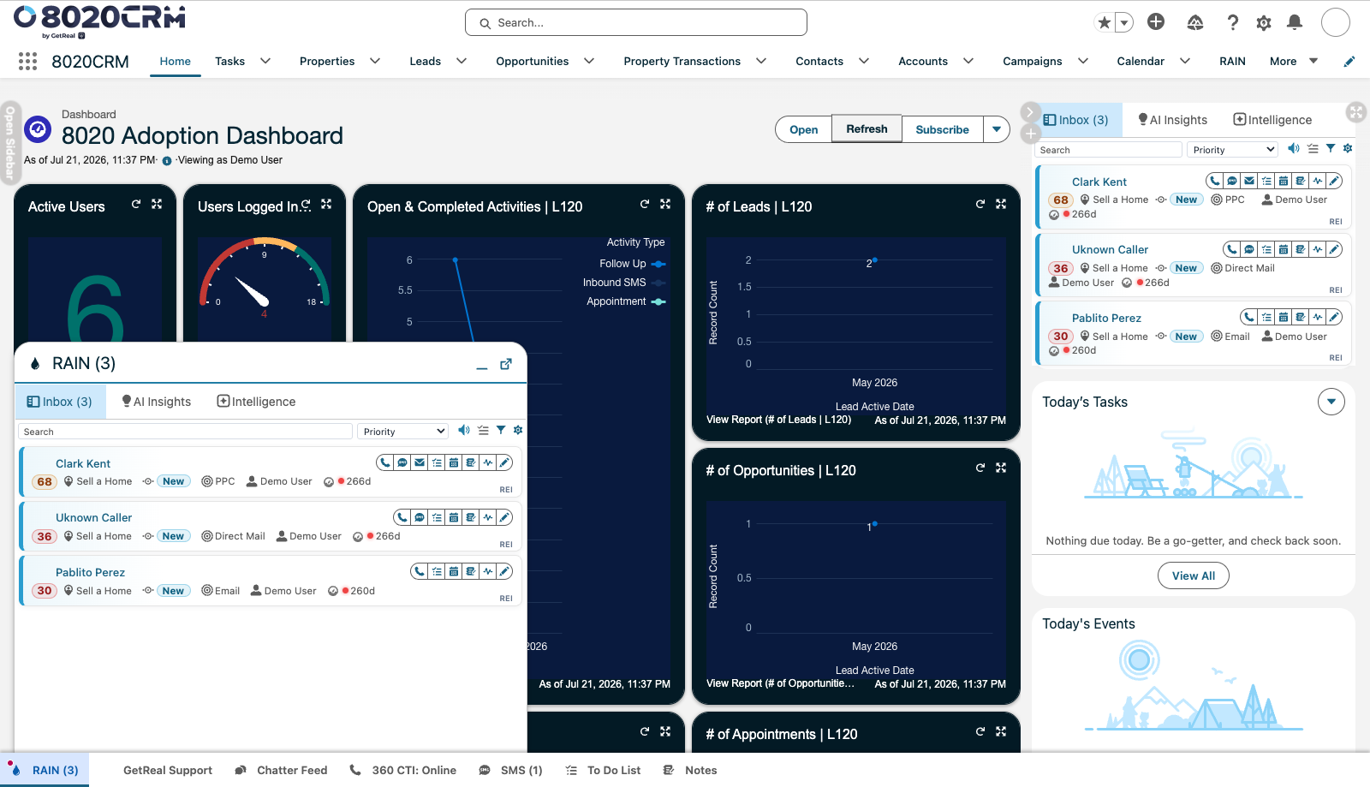This screenshot has height=787, width=1370.
Task: Open activity pulse icon on Uknown Caller popup card
Action: 488,517
